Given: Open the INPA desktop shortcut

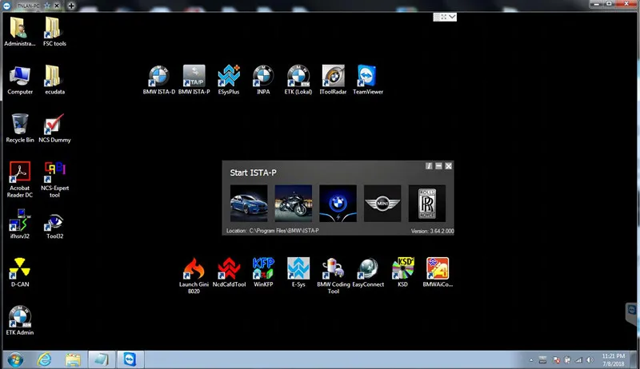Looking at the screenshot, I should click(263, 80).
